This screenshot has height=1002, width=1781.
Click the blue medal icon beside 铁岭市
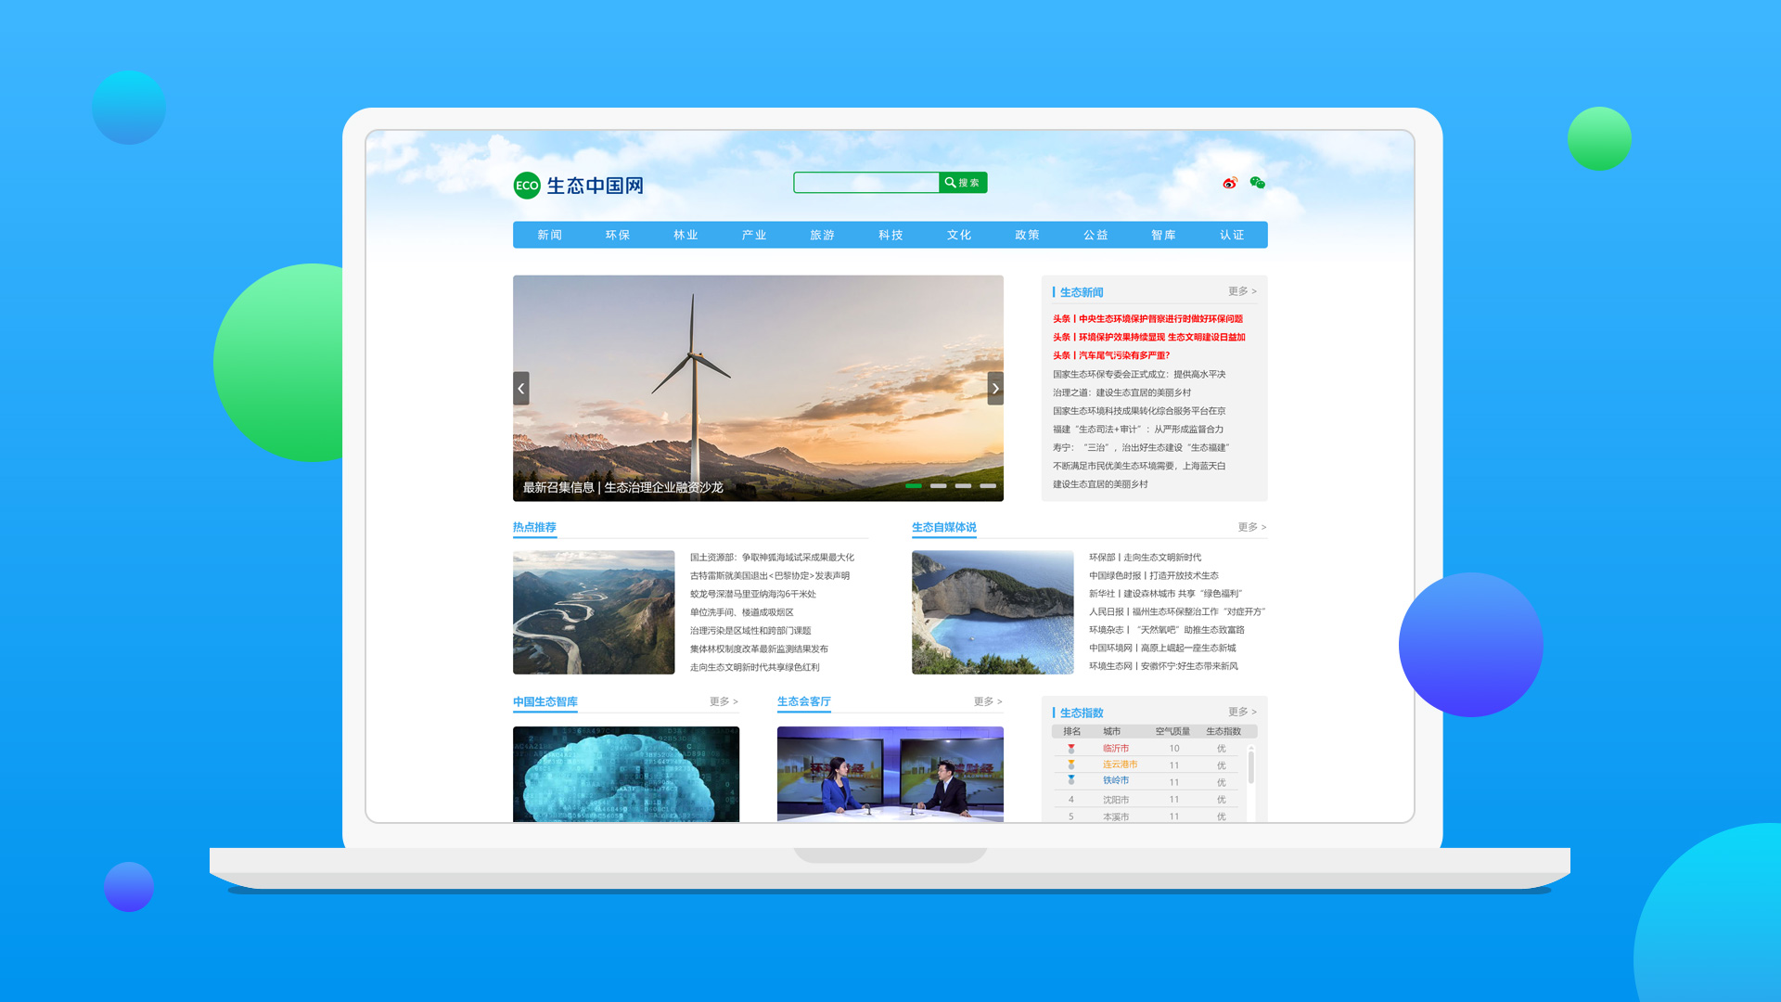pos(1071,780)
